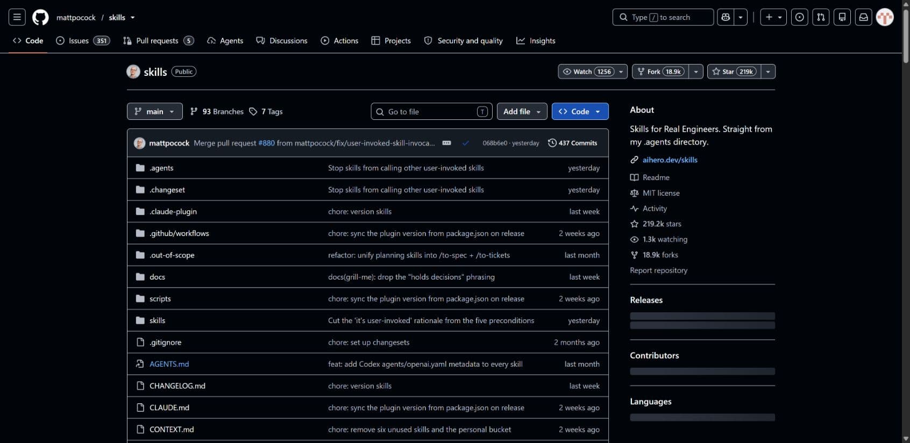Click the GitHub logo icon
910x443 pixels.
(x=40, y=17)
